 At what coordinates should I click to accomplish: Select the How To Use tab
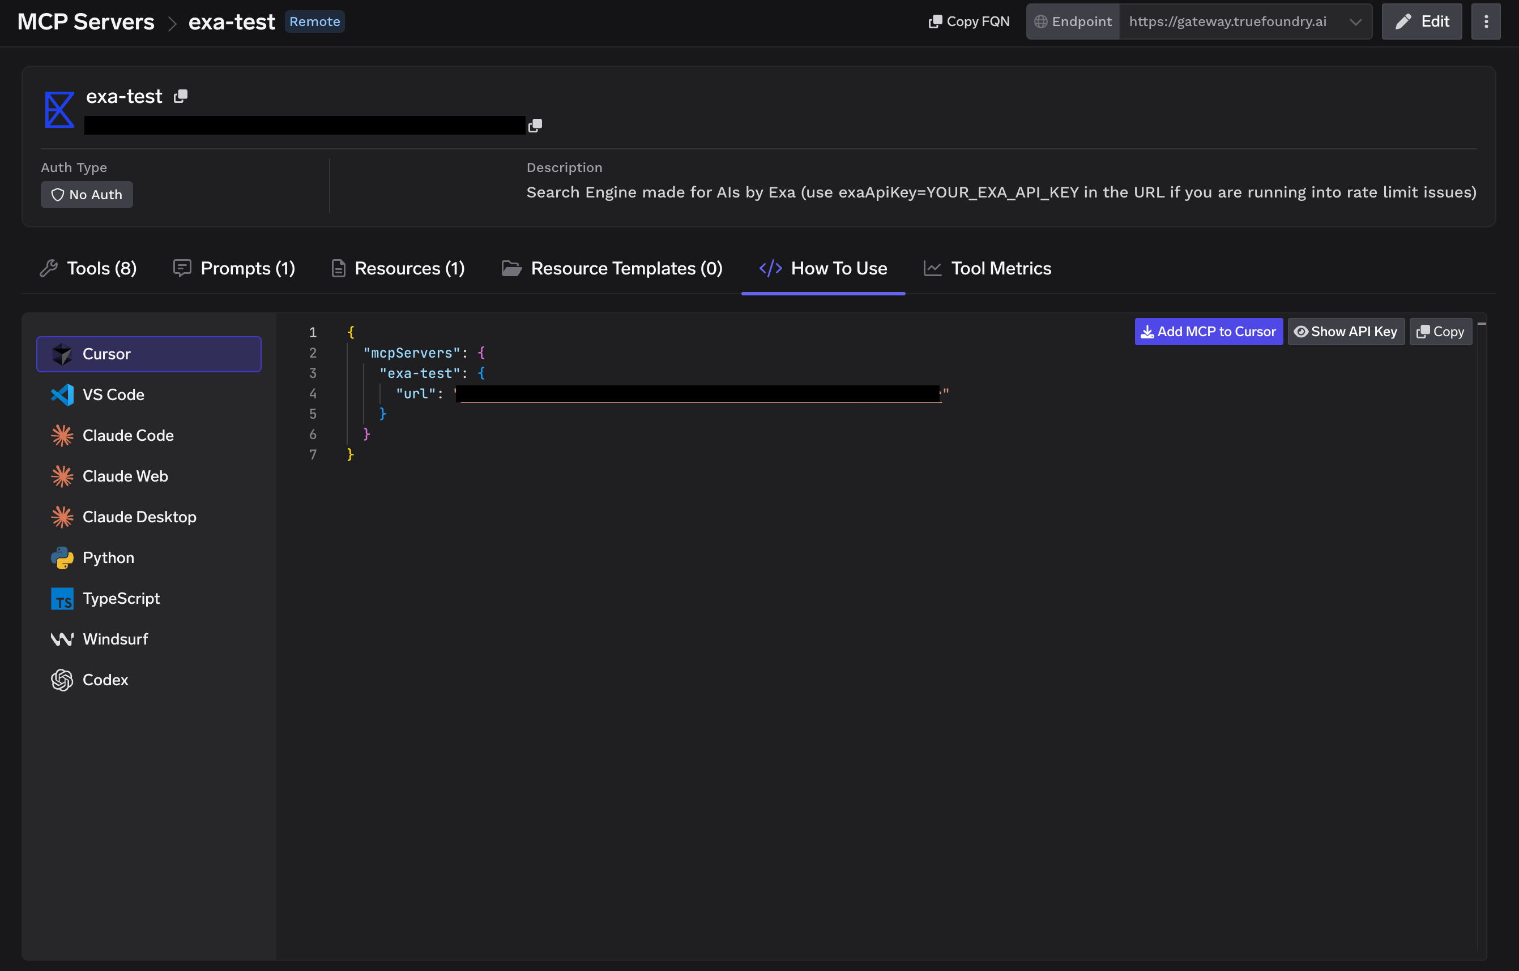pos(823,269)
